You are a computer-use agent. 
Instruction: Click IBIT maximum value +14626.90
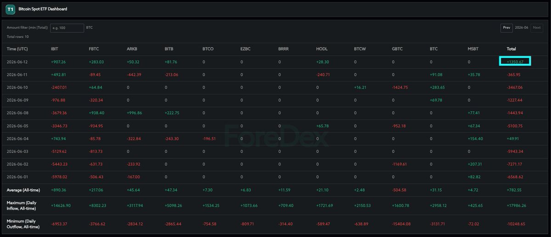pyautogui.click(x=61, y=206)
